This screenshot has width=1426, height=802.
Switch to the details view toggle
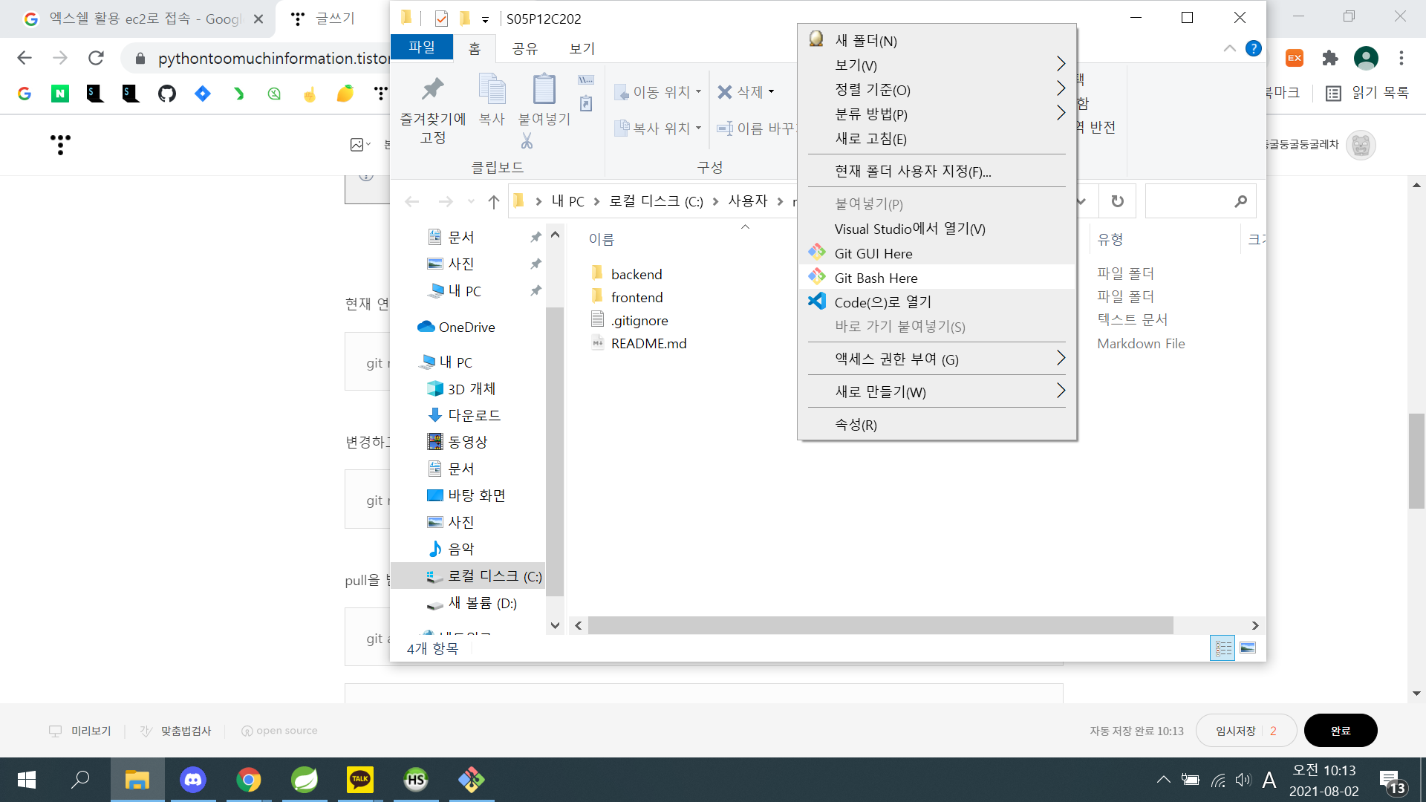pos(1222,648)
